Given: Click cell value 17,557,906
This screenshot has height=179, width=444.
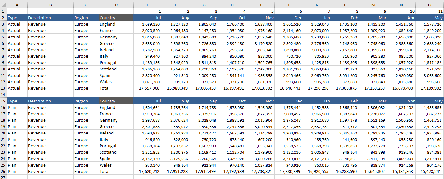Looking at the screenshot, I should (x=148, y=88).
